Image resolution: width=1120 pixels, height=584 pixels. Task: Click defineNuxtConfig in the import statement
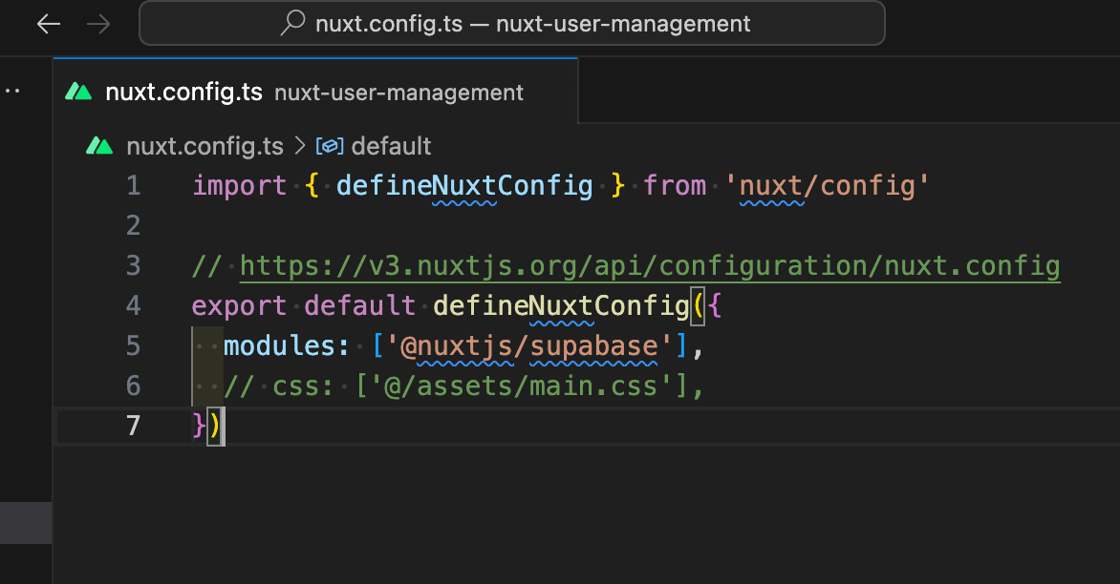click(464, 186)
